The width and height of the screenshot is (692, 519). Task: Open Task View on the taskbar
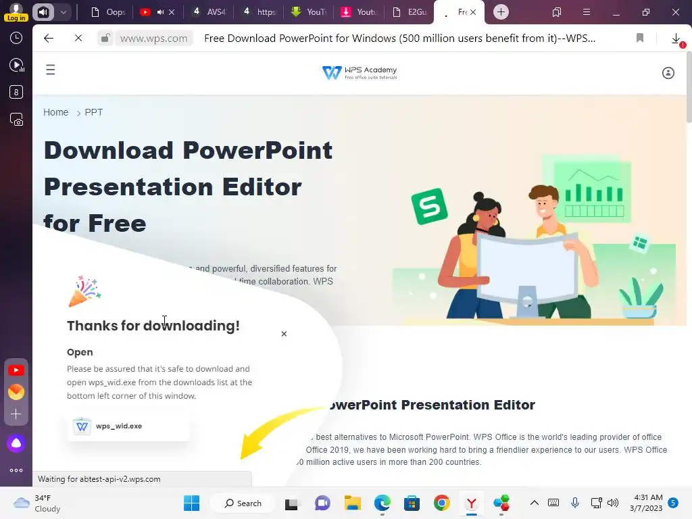(x=291, y=503)
